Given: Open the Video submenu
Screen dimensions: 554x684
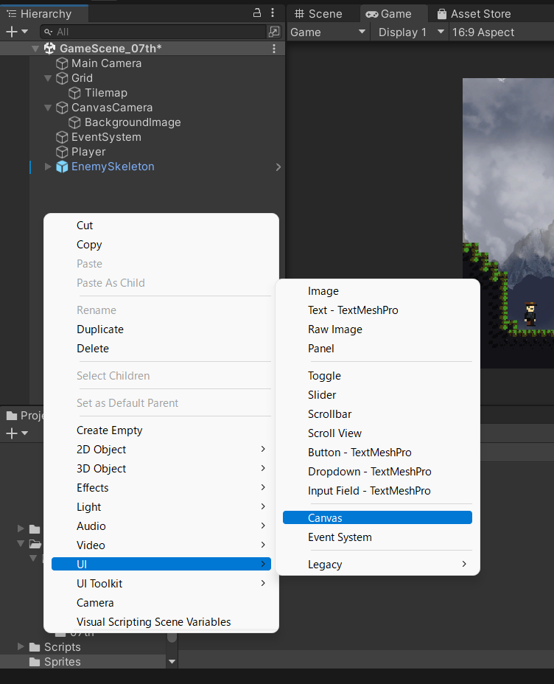Looking at the screenshot, I should point(161,545).
